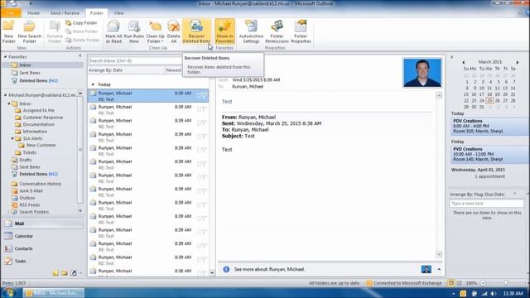Click Mark All as Read icon
This screenshot has width=530, height=298.
[113, 31]
